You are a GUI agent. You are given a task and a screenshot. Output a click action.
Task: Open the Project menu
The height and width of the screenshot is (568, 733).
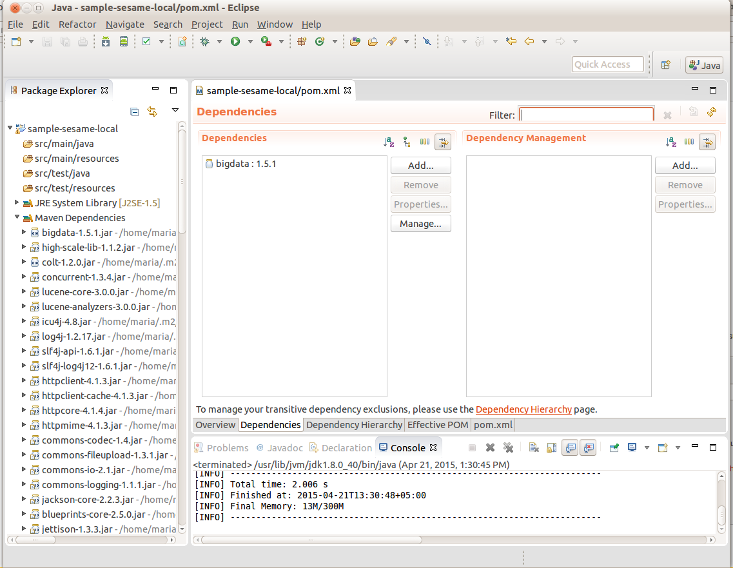pos(207,24)
